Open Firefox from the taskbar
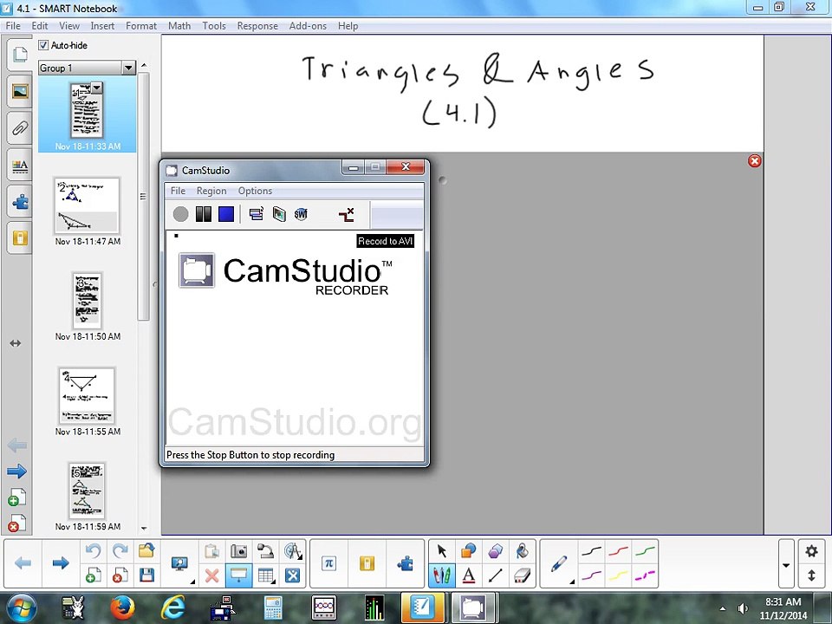Screen dimensions: 832x624 (x=122, y=608)
